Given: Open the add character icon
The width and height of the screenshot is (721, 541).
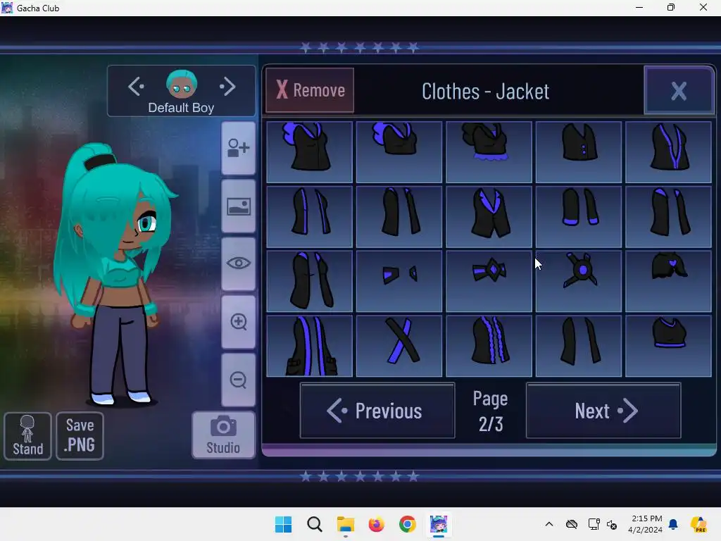Looking at the screenshot, I should click(x=238, y=148).
